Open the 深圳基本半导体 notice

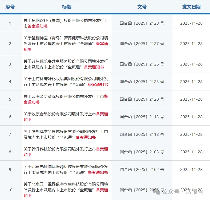[65, 134]
